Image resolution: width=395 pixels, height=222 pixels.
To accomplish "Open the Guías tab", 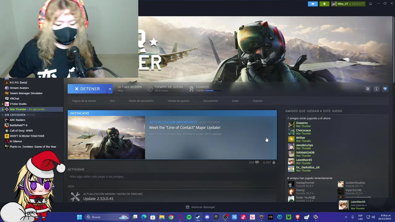I will pyautogui.click(x=235, y=101).
